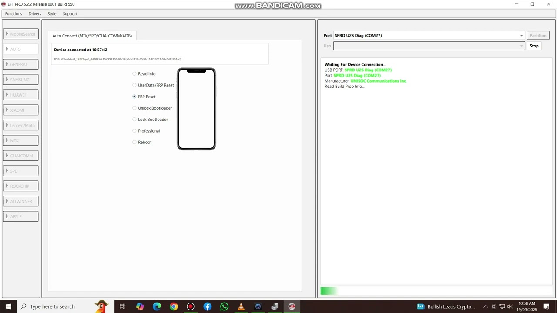Open Google Chrome from the taskbar
557x313 pixels.
point(174,306)
